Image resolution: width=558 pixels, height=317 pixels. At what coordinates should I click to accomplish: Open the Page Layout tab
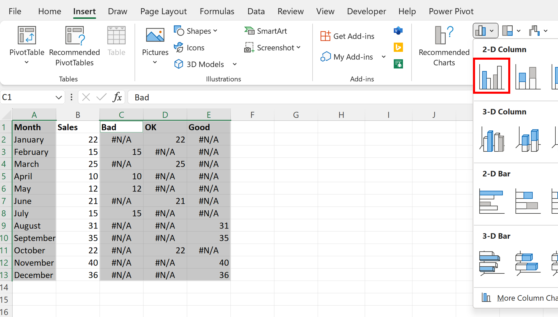pos(163,11)
